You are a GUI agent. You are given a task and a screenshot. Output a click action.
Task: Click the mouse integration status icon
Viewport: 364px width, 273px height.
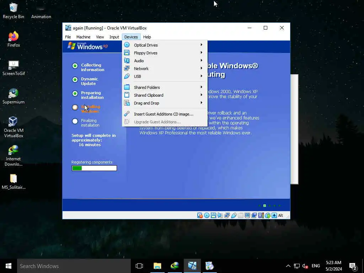tap(267, 215)
